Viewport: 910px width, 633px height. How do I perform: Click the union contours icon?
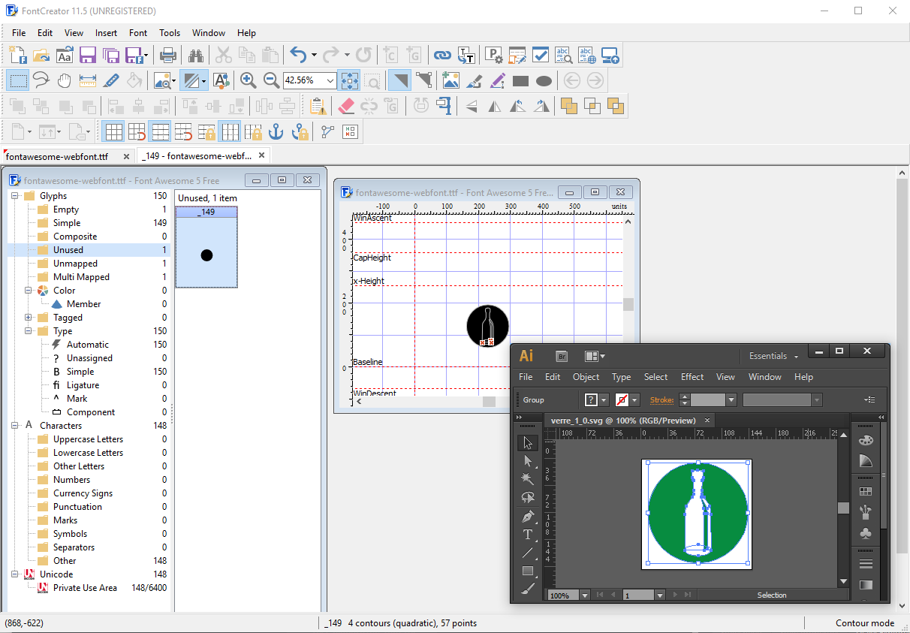[568, 106]
